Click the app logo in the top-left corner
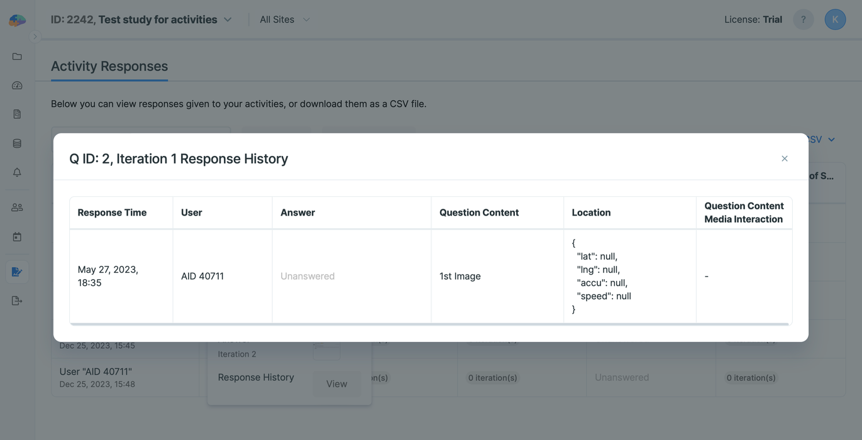862x440 pixels. [x=17, y=19]
